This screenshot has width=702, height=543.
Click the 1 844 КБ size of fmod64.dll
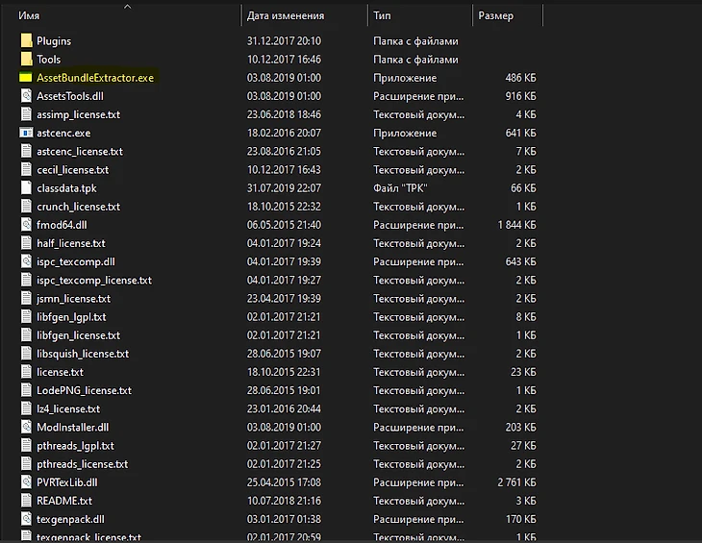tap(516, 225)
